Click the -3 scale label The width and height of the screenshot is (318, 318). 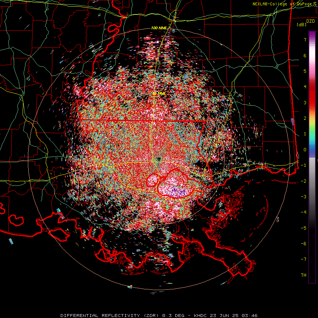tap(304, 197)
